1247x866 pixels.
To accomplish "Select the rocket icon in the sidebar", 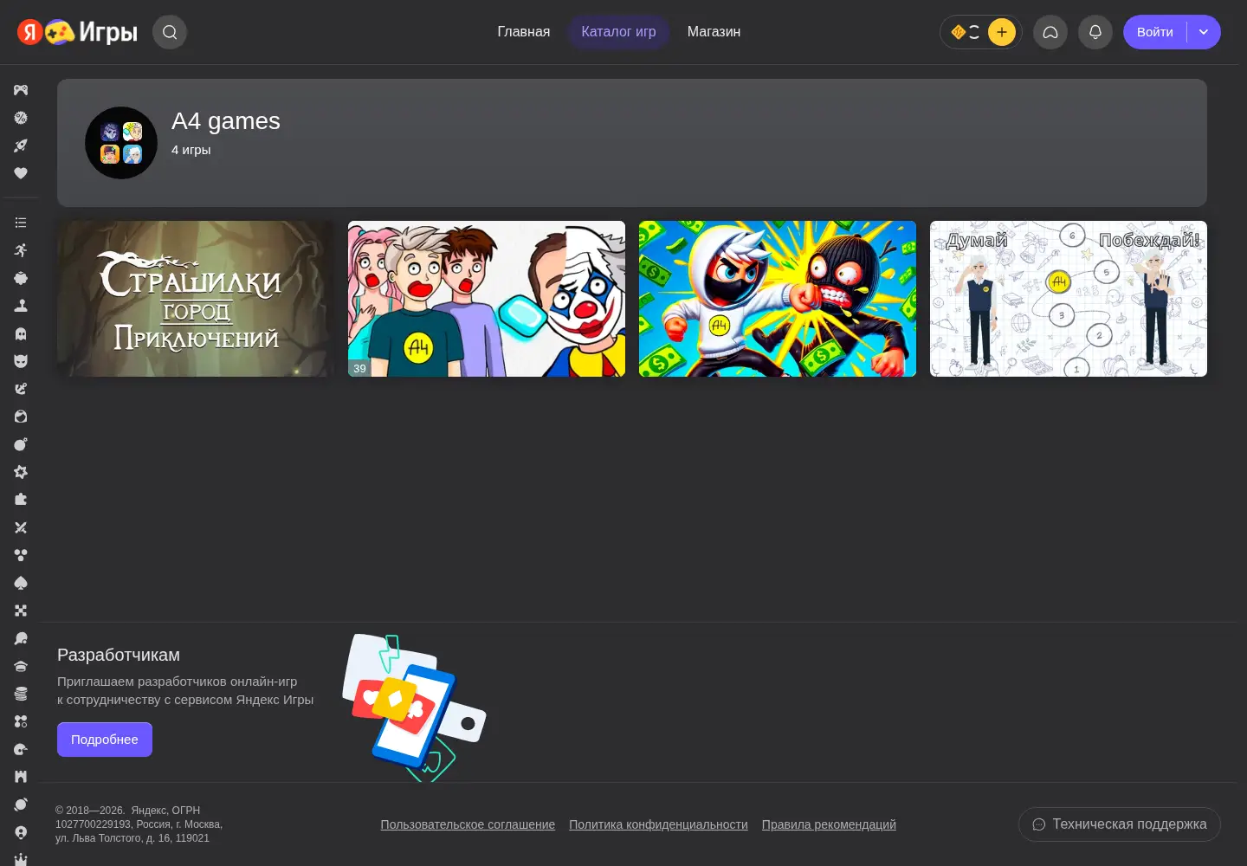I will (x=21, y=145).
